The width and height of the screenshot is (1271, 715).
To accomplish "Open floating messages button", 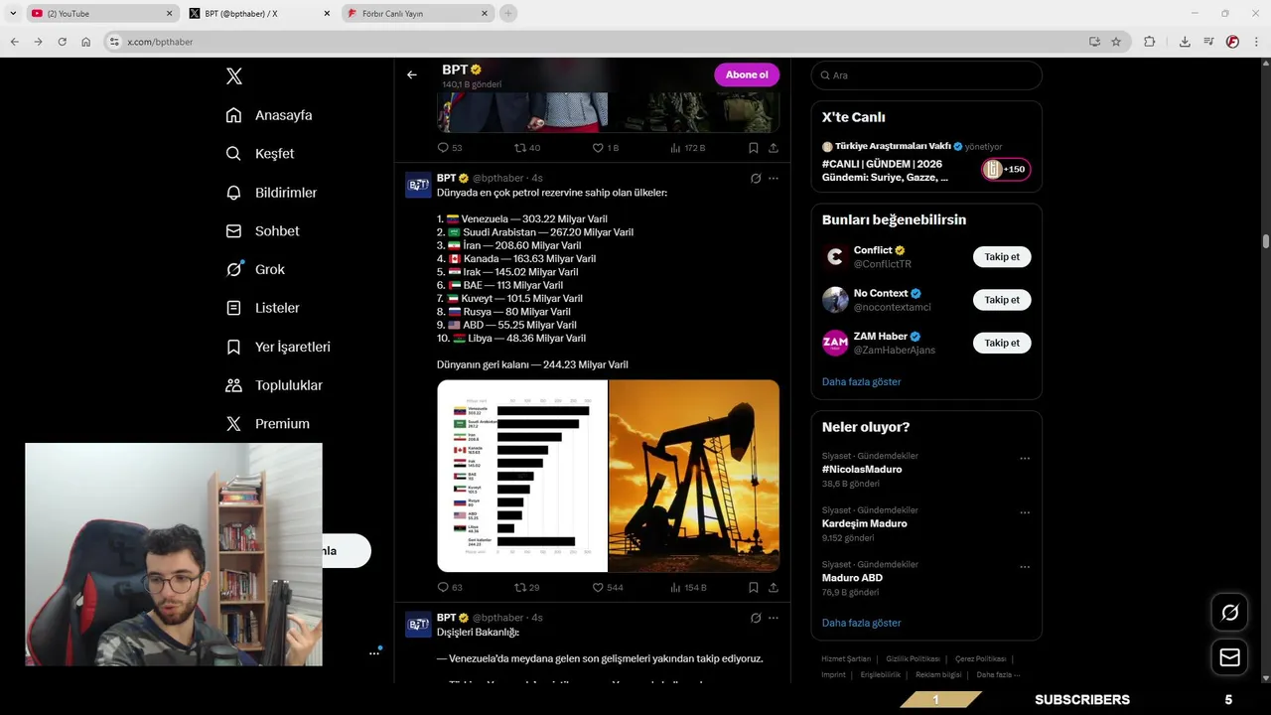I will pyautogui.click(x=1229, y=657).
